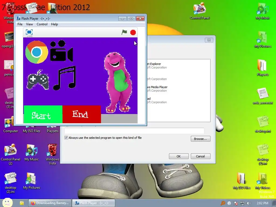Click the green Start button
Image resolution: width=276 pixels, height=207 pixels.
[x=43, y=114]
